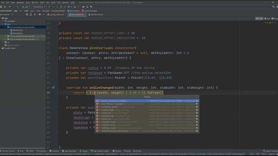278x156 pixels.
Task: Select the highlighted com.example package row
Action: click(23, 27)
